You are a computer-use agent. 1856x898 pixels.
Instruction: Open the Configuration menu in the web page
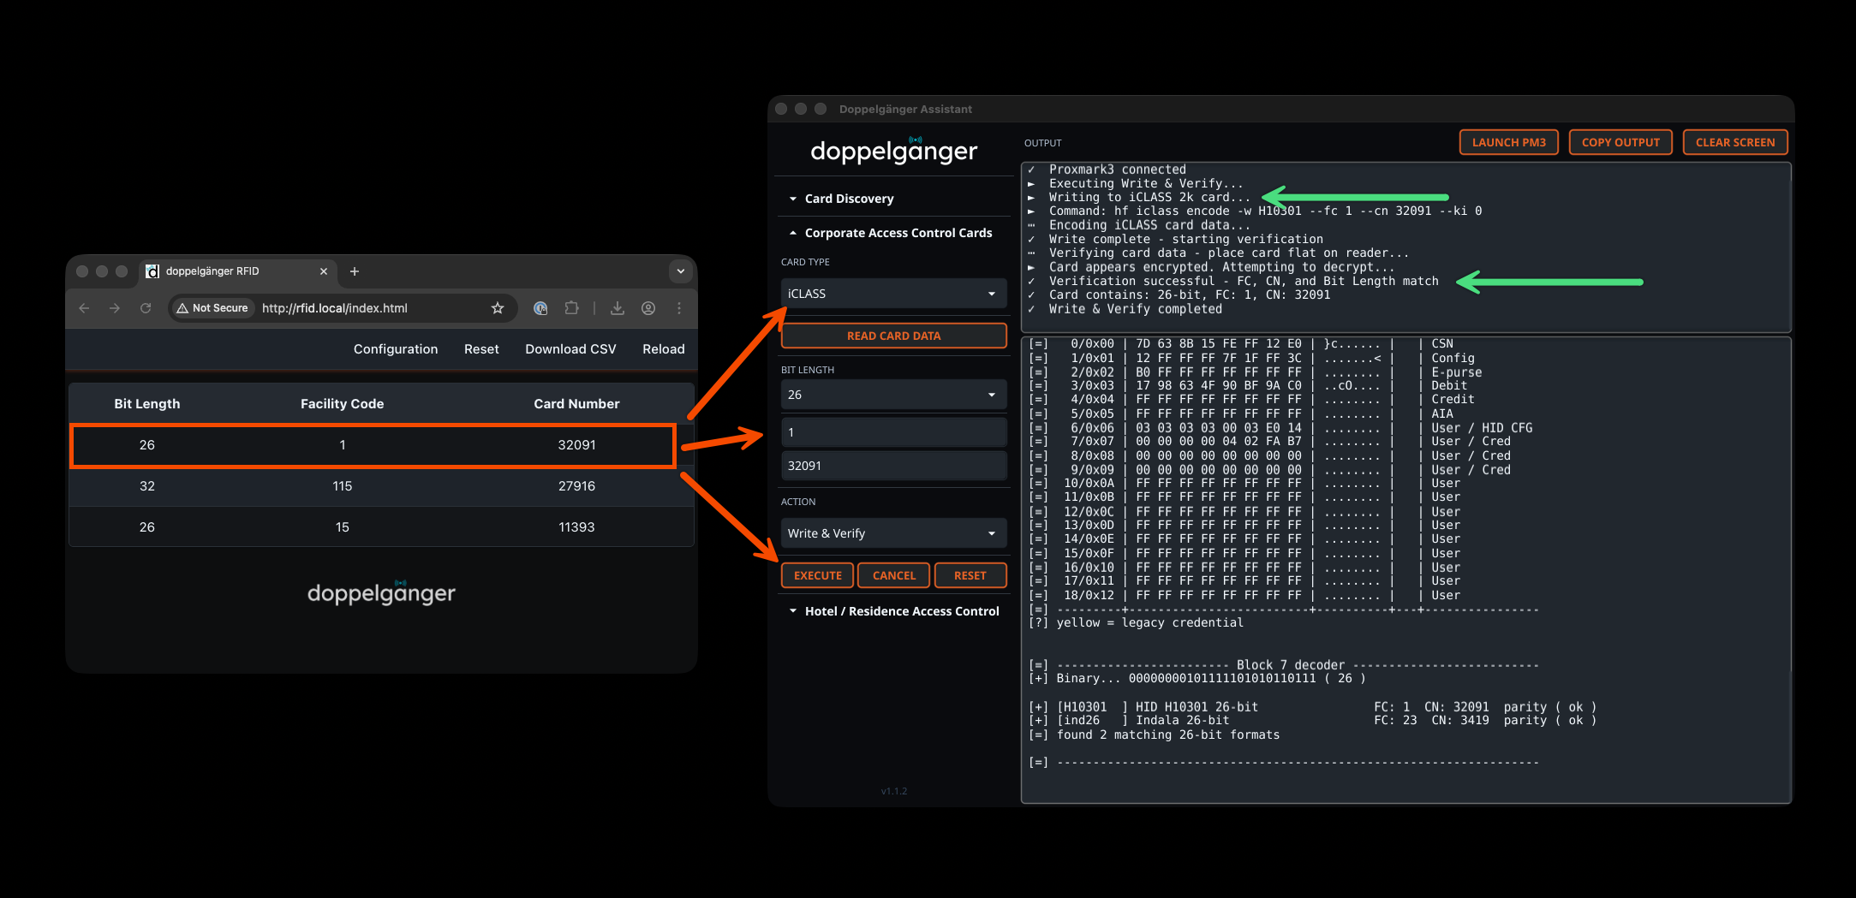[x=395, y=348]
